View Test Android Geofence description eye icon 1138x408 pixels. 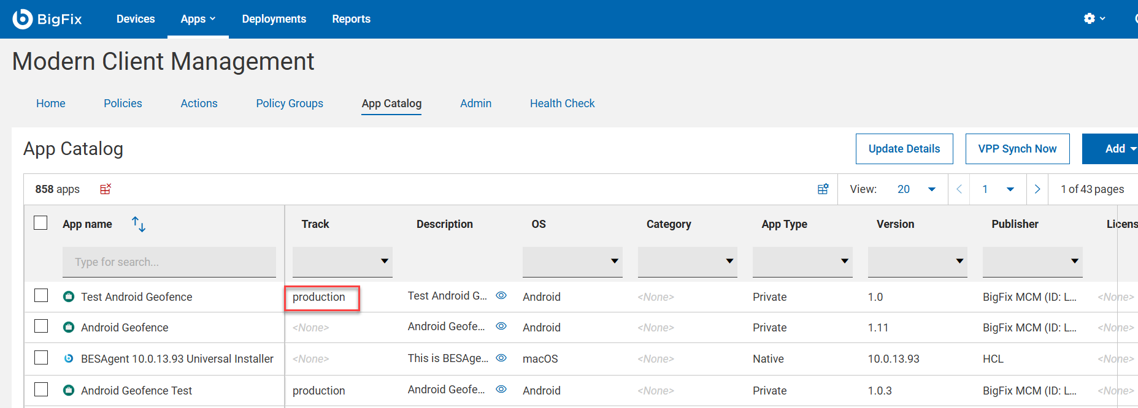[501, 295]
